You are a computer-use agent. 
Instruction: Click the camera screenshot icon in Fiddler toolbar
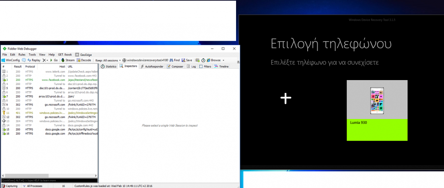click(x=198, y=60)
